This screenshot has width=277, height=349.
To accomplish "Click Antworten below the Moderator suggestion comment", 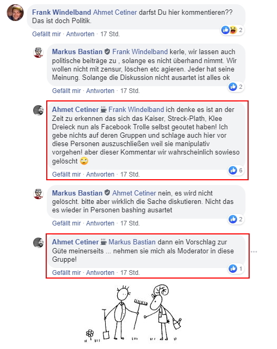I will coord(100,273).
